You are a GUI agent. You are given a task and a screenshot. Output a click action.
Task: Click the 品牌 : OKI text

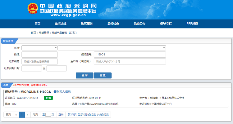pyautogui.click(x=11, y=104)
